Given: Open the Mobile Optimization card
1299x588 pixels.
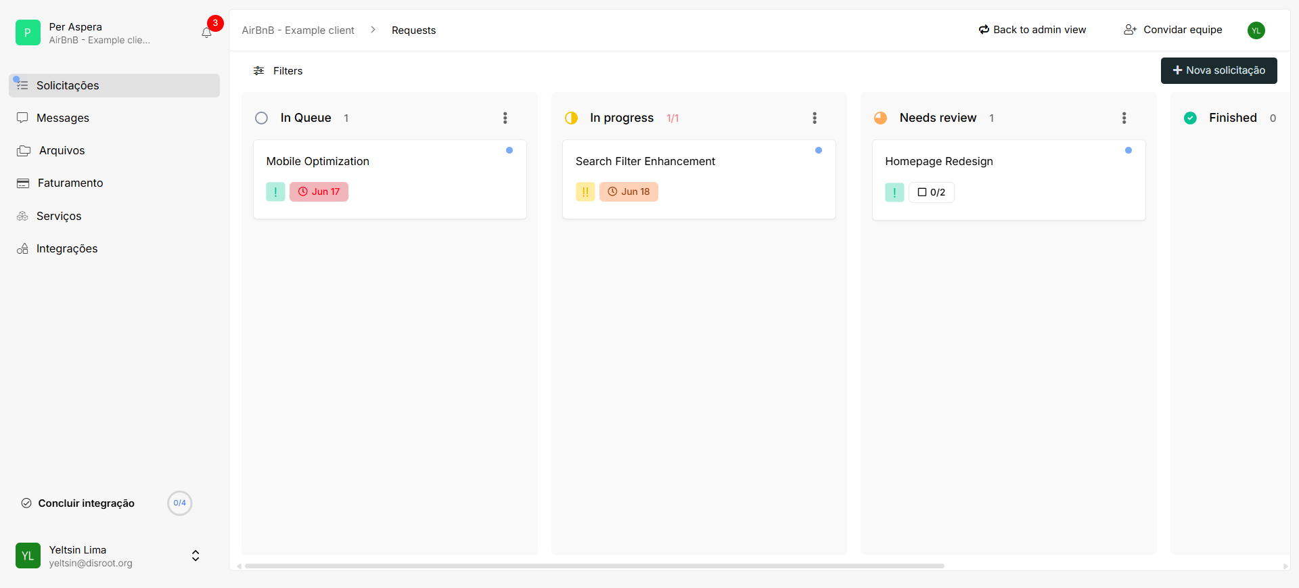Looking at the screenshot, I should pos(390,179).
